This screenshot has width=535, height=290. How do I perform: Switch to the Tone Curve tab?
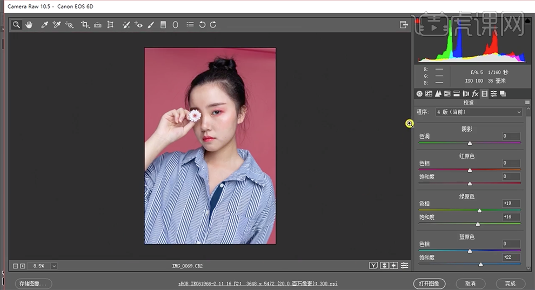click(x=429, y=93)
